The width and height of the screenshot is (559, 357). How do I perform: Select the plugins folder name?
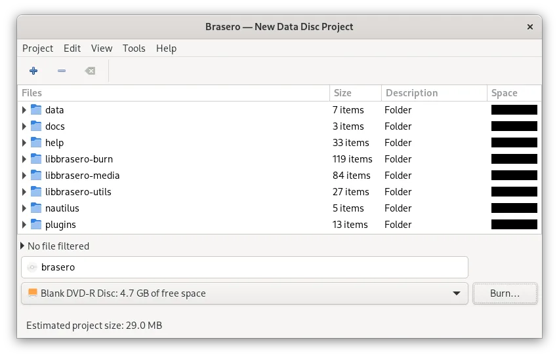(x=60, y=225)
